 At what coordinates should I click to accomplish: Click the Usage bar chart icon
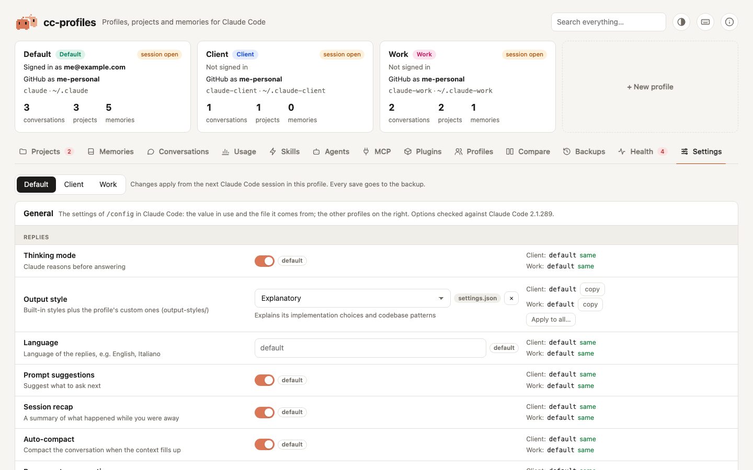click(225, 151)
